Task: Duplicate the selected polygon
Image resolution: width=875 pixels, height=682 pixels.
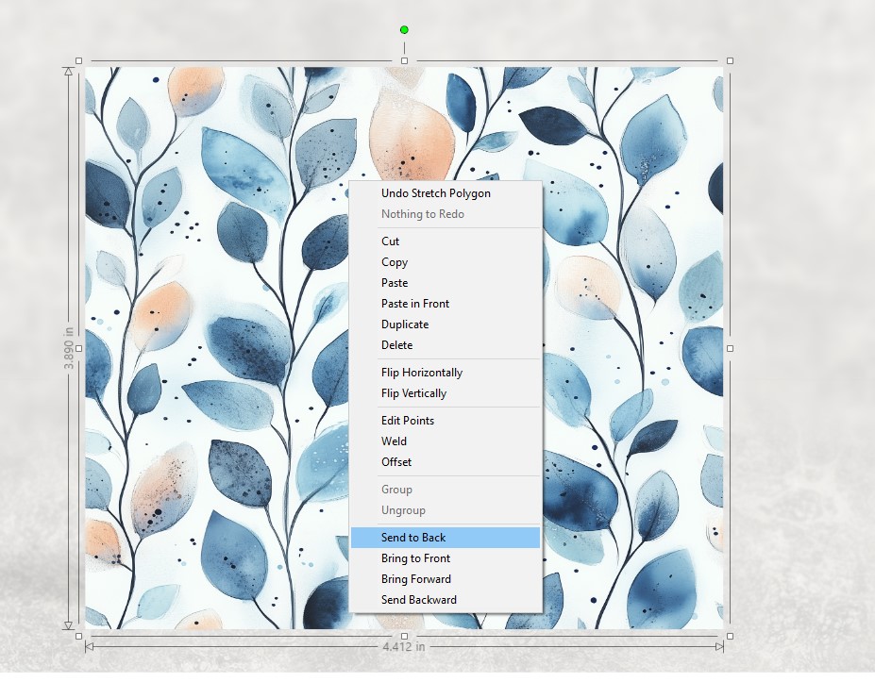Action: [x=405, y=324]
